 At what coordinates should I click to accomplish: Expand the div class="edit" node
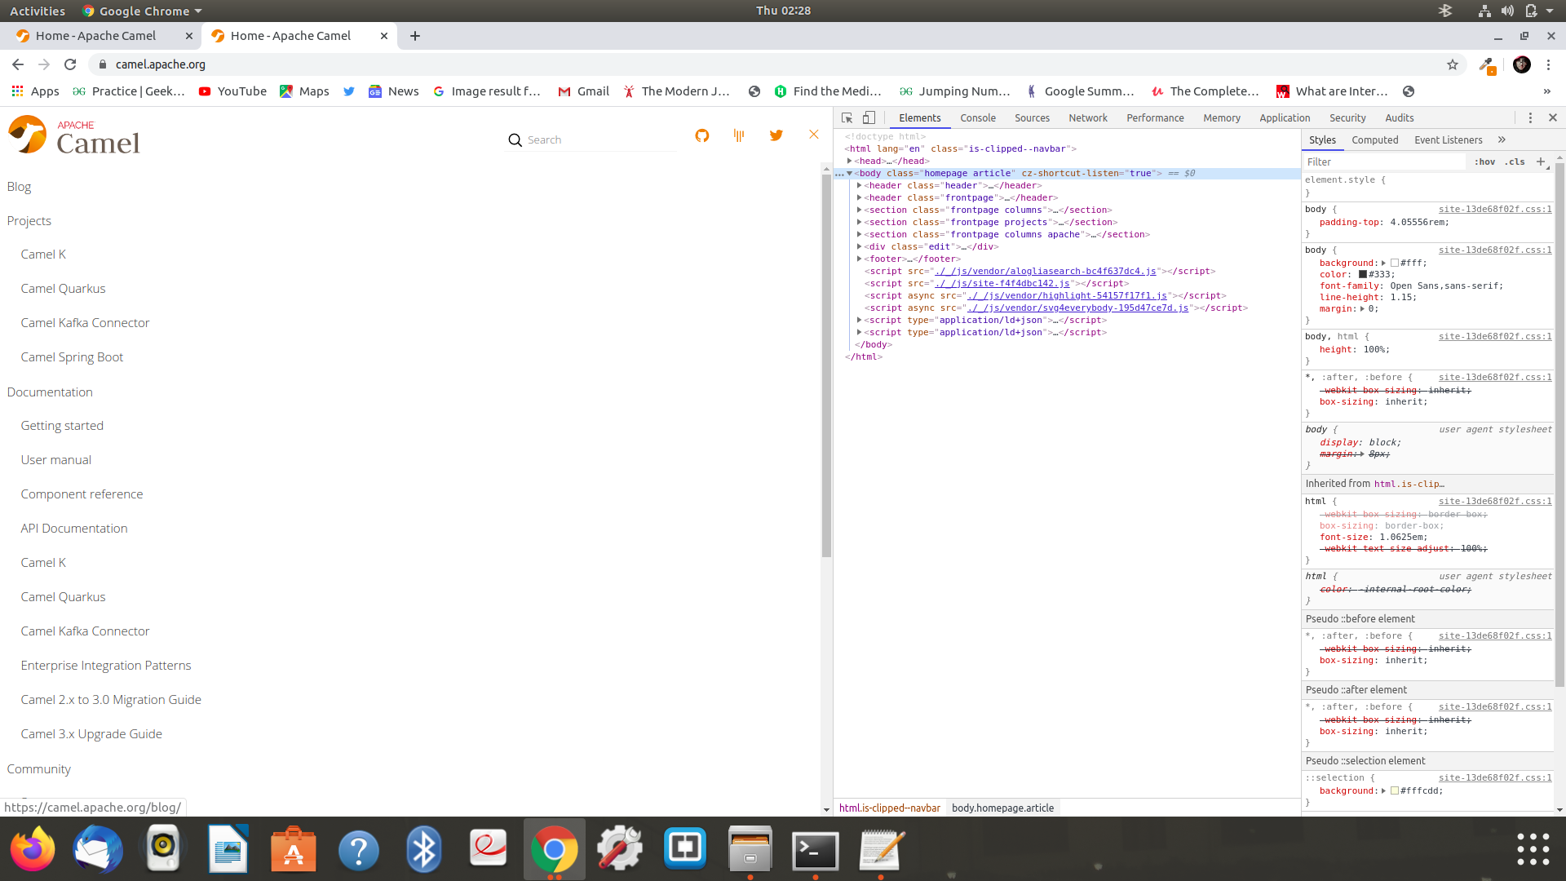click(860, 247)
